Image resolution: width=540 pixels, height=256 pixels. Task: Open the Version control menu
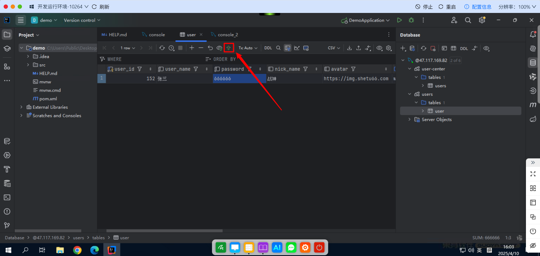pos(82,20)
